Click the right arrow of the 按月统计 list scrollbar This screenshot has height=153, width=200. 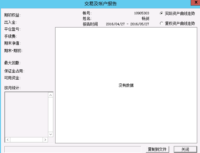pos(45,140)
